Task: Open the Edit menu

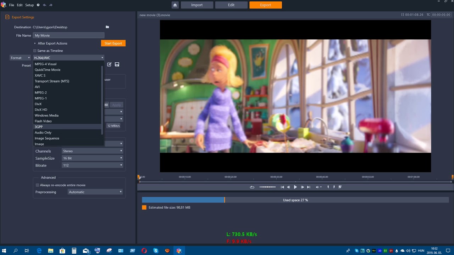Action: point(20,5)
